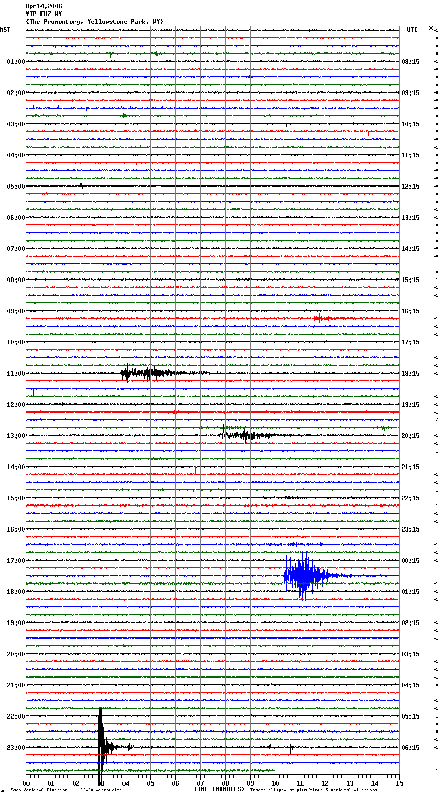Click the '16:15' UTC time label
The image size is (441, 797).
[410, 311]
